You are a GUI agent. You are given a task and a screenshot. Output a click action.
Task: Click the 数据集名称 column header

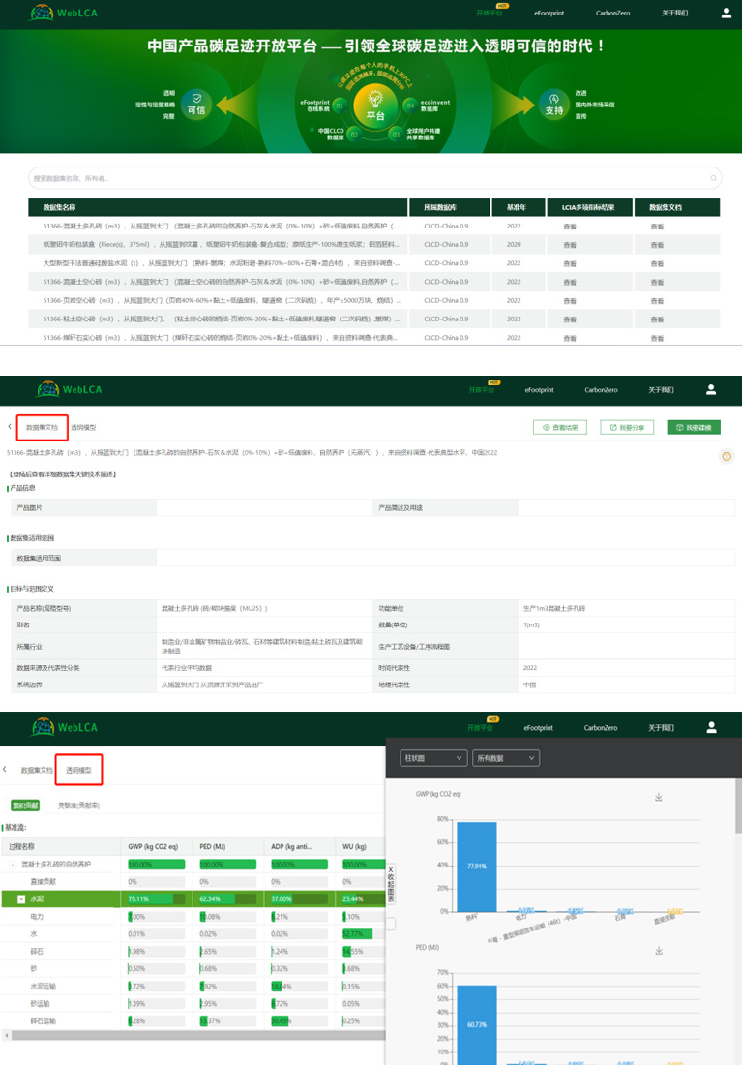click(218, 207)
